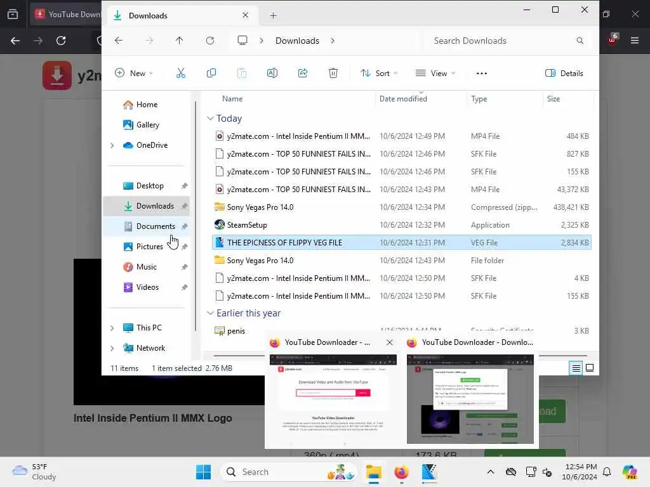
Task: Open the New dropdown menu
Action: pyautogui.click(x=134, y=74)
